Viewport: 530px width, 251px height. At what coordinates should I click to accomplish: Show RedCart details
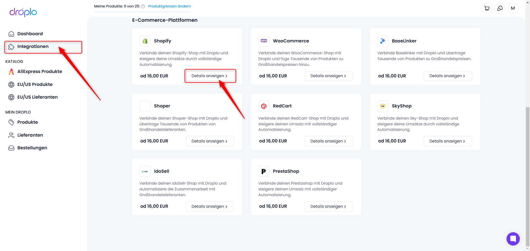click(329, 141)
